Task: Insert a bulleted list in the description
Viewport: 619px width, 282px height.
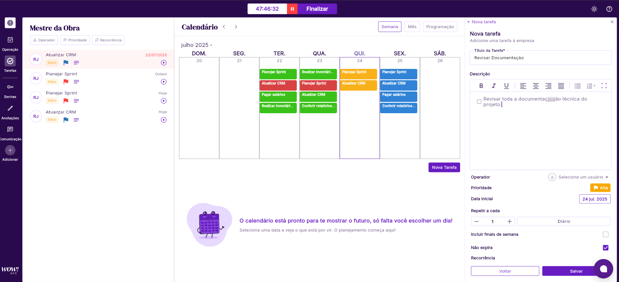Action: coord(578,86)
